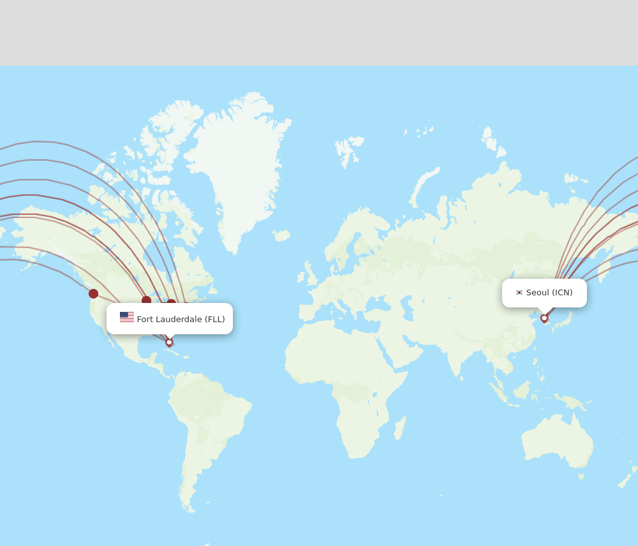Screen dimensions: 638x546
Task: Select the Seoul airport pin marker
Action: [544, 318]
